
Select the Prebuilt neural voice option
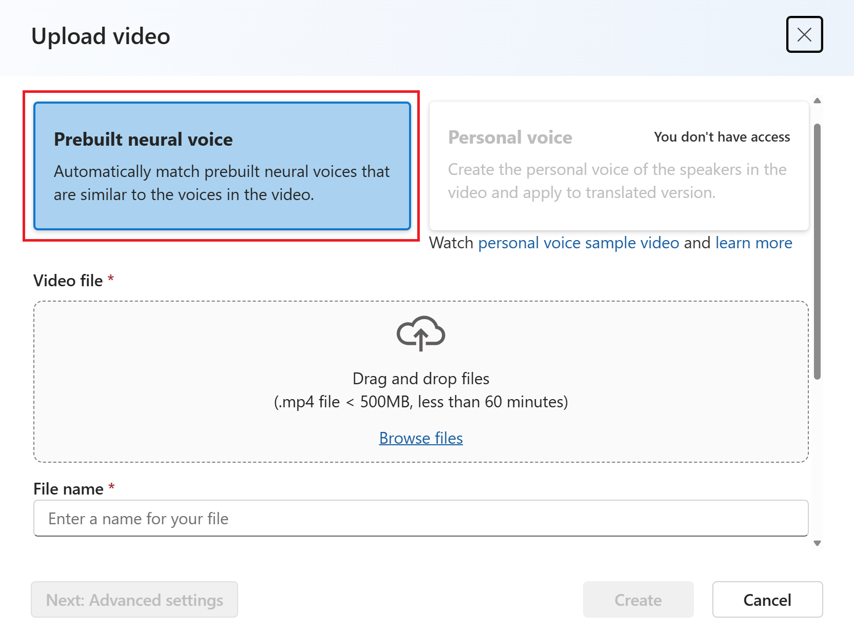click(x=222, y=166)
